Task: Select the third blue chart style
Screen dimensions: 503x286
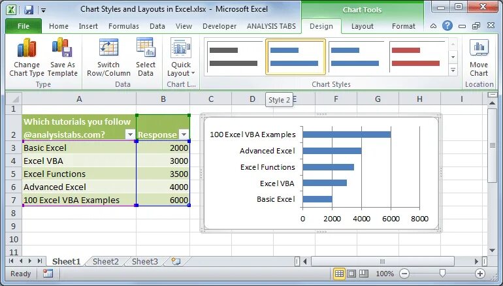Action: [x=356, y=57]
